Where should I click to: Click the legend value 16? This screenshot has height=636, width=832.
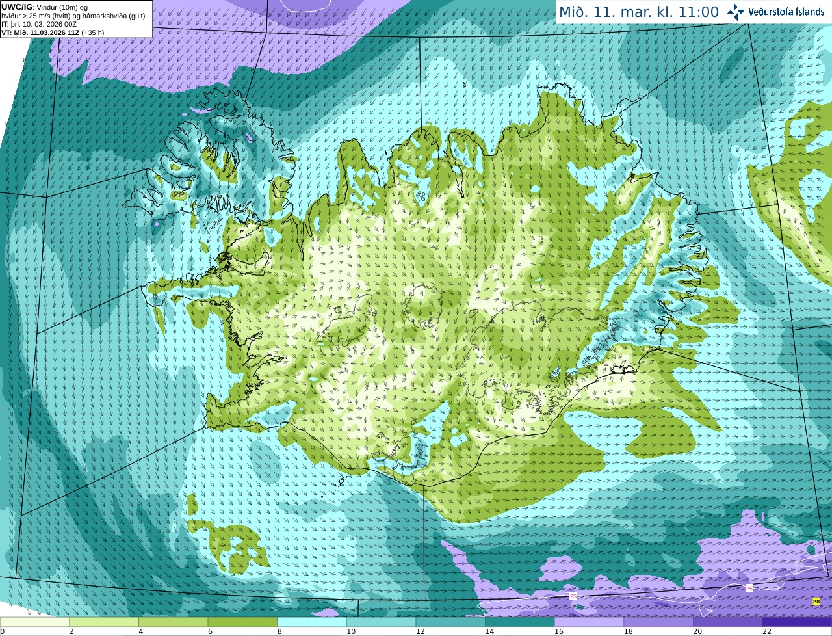pos(559,631)
